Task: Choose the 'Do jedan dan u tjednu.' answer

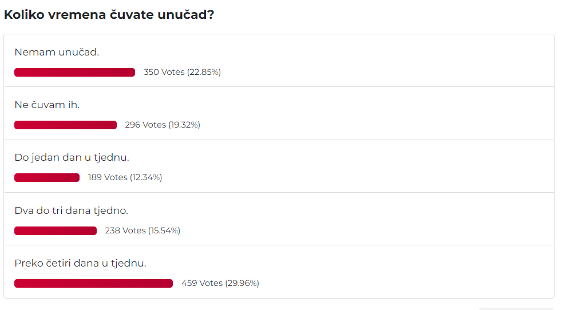Action: (72, 158)
